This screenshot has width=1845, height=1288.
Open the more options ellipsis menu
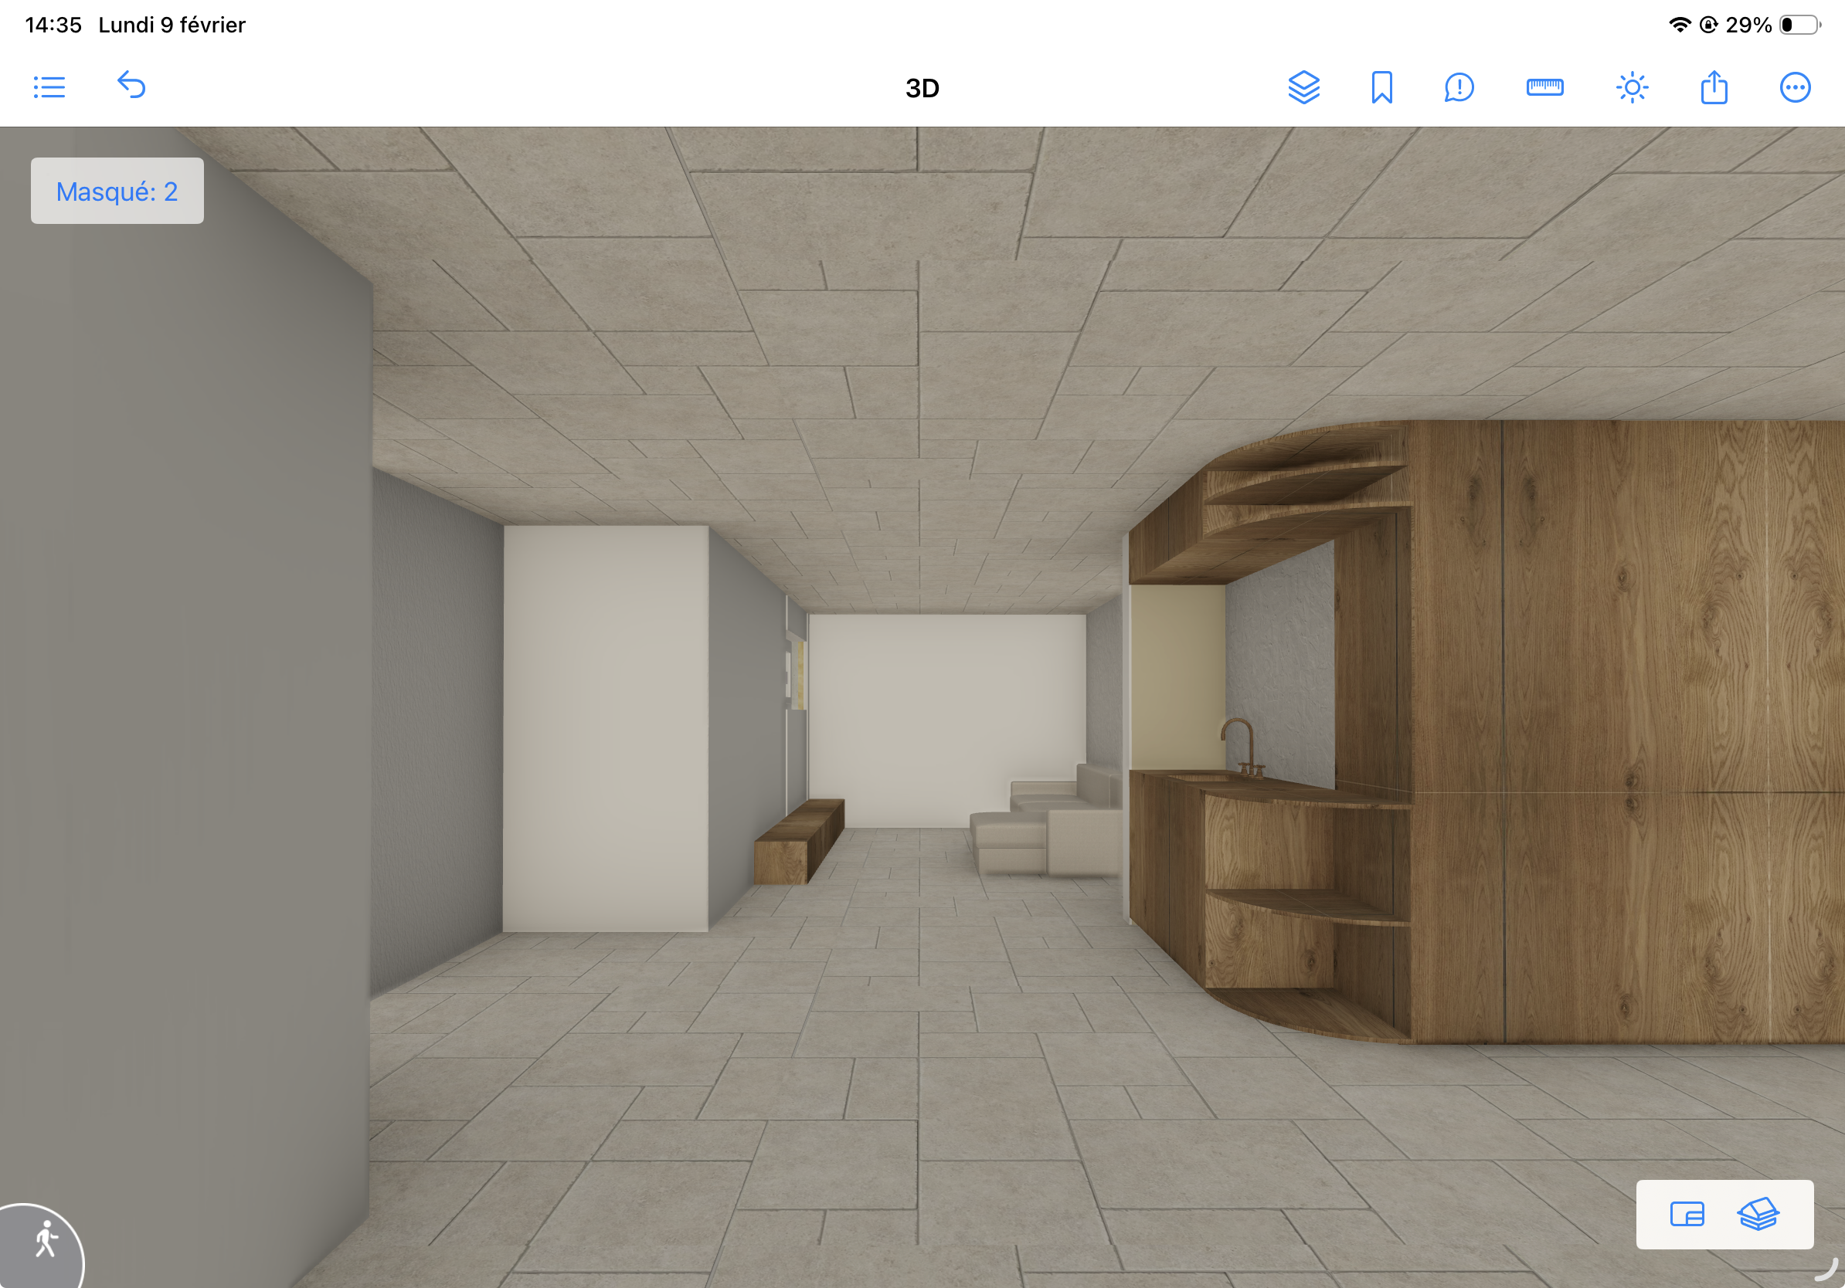pos(1794,87)
